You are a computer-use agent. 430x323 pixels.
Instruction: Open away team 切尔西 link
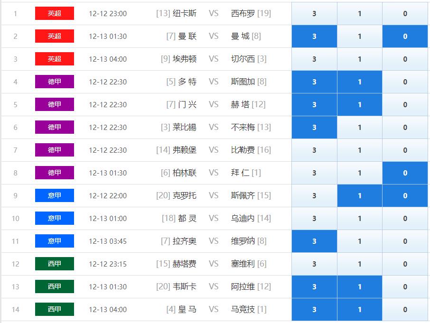coord(243,59)
